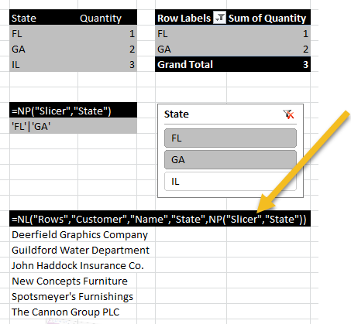Select the NP Slicer State formula cell
Image resolution: width=351 pixels, height=324 pixels.
point(73,111)
